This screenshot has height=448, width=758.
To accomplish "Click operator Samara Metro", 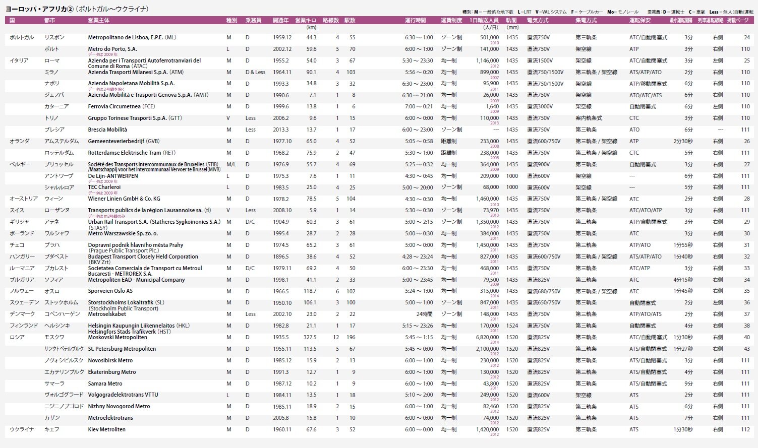I will click(x=105, y=383).
